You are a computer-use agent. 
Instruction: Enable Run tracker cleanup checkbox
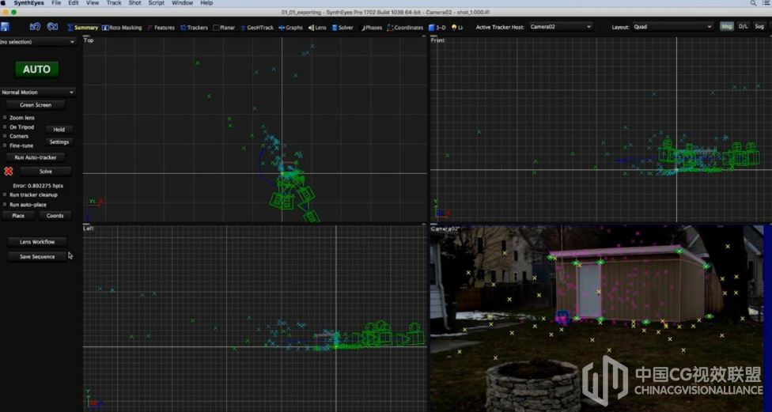click(5, 195)
